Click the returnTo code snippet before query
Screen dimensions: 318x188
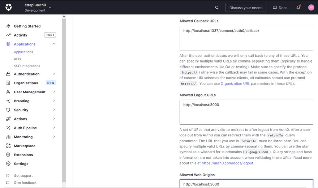point(275,135)
